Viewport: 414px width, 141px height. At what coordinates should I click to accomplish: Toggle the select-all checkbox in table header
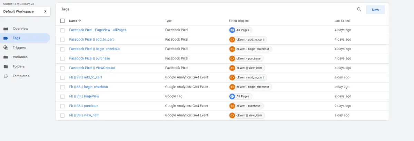coord(62,21)
